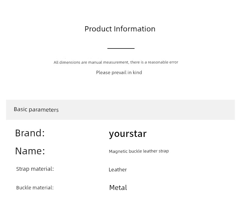Click the word 'Information' in the title

135,29
